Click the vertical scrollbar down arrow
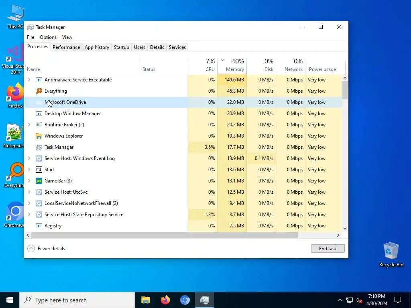Viewport: 411px width, 308px height. (x=345, y=229)
